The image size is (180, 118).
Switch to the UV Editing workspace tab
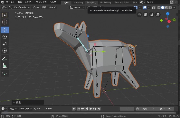pos(106,2)
